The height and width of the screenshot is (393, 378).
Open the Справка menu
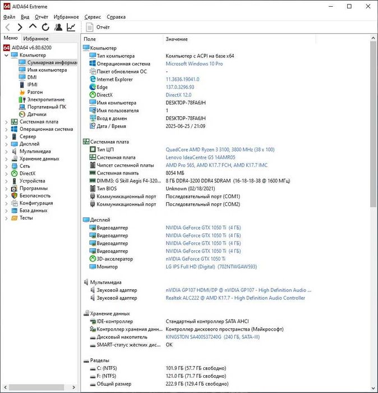[116, 17]
